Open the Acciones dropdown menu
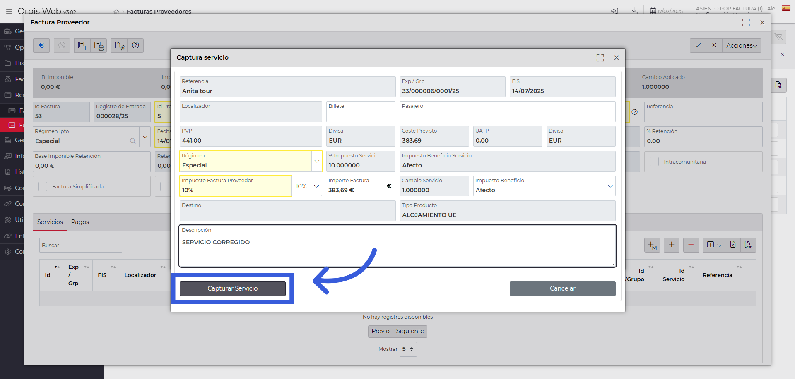The width and height of the screenshot is (795, 379). coord(742,45)
